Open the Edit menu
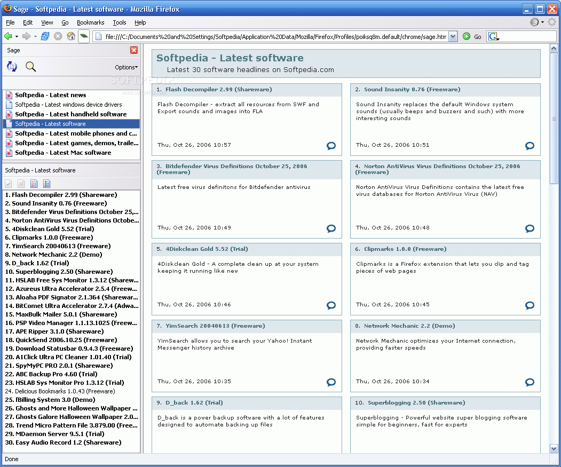Viewport: 561px width, 467px height. (x=28, y=22)
